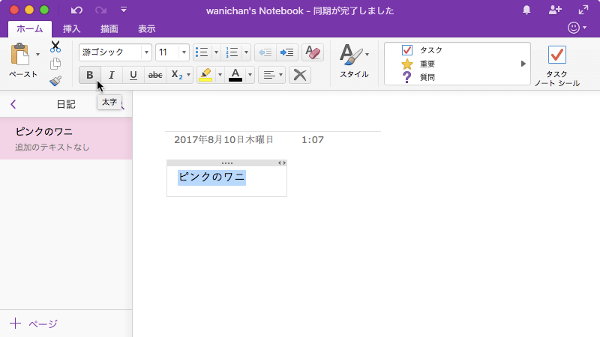The height and width of the screenshot is (337, 600).
Task: Click the date 2017年8月10日木曜日
Action: pos(223,140)
